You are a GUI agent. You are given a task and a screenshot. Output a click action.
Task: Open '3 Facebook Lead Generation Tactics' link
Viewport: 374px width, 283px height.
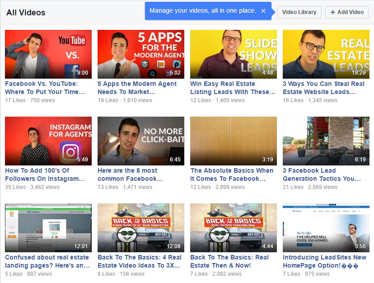(x=322, y=175)
